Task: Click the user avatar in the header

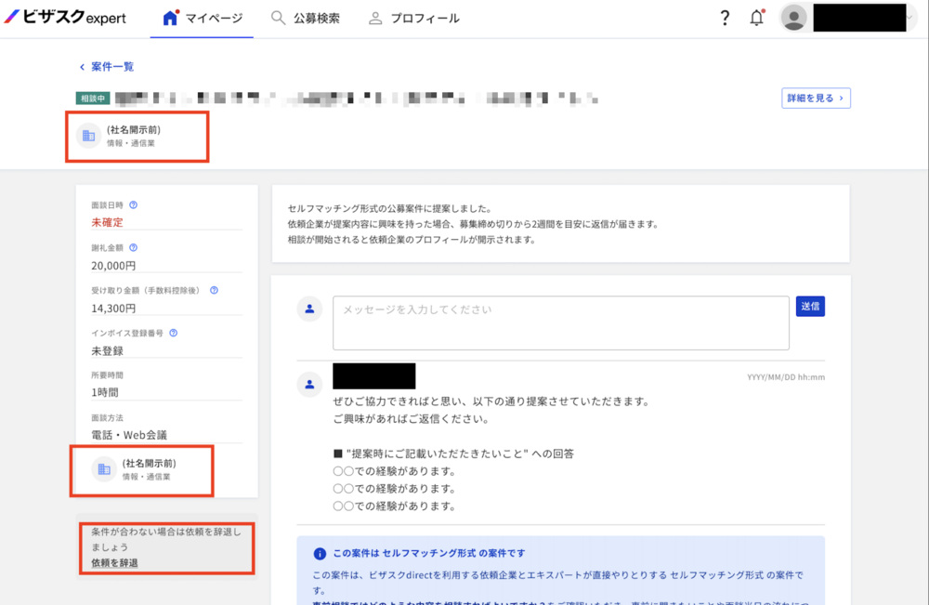Action: pyautogui.click(x=793, y=18)
